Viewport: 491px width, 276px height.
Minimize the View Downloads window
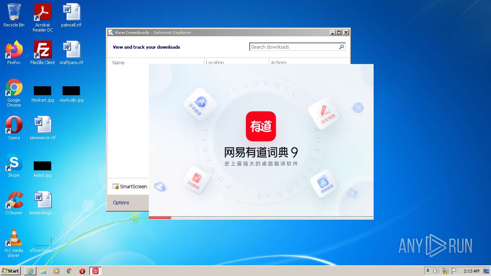click(x=333, y=33)
